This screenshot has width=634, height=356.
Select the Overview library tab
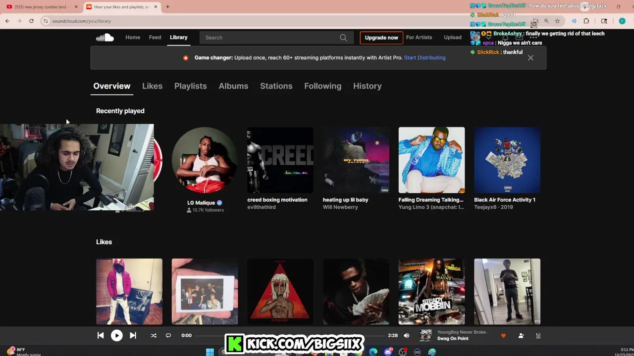click(112, 86)
